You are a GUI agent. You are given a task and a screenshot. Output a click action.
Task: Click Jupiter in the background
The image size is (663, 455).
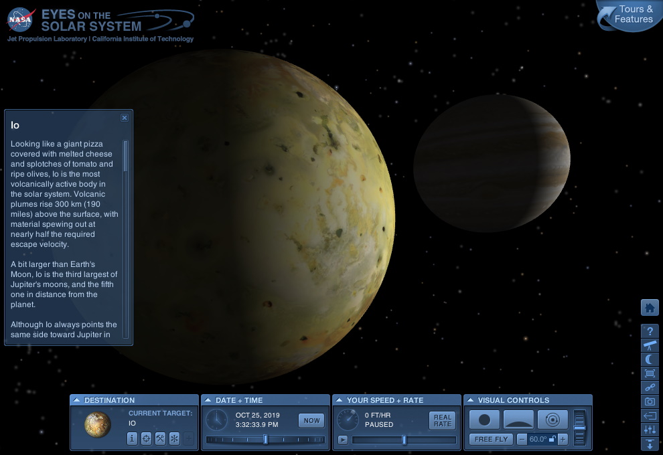pyautogui.click(x=492, y=163)
